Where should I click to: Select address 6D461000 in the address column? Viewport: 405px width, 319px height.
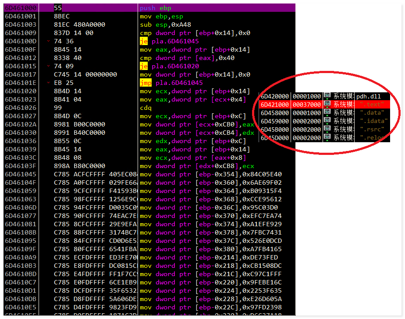[21, 8]
